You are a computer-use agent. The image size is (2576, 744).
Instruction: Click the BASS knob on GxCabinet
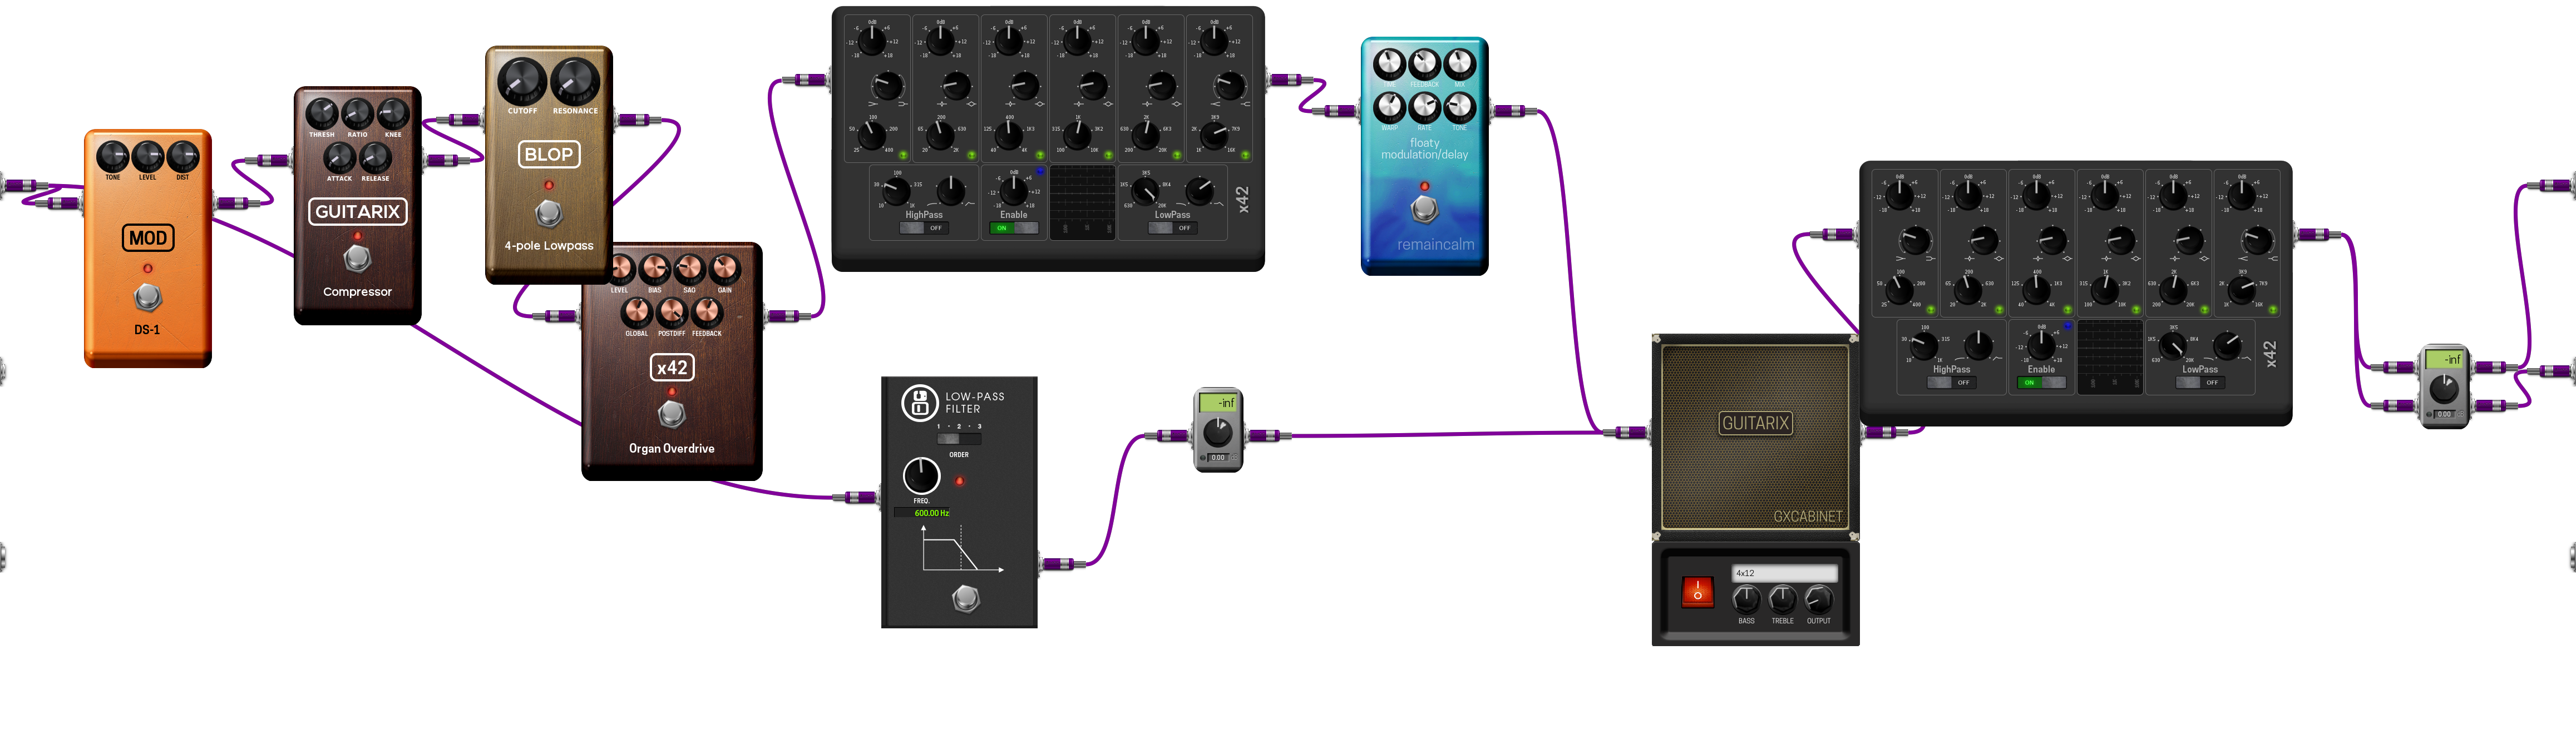1746,599
